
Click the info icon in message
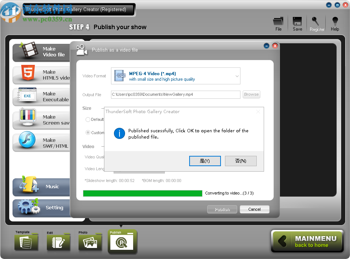119,133
